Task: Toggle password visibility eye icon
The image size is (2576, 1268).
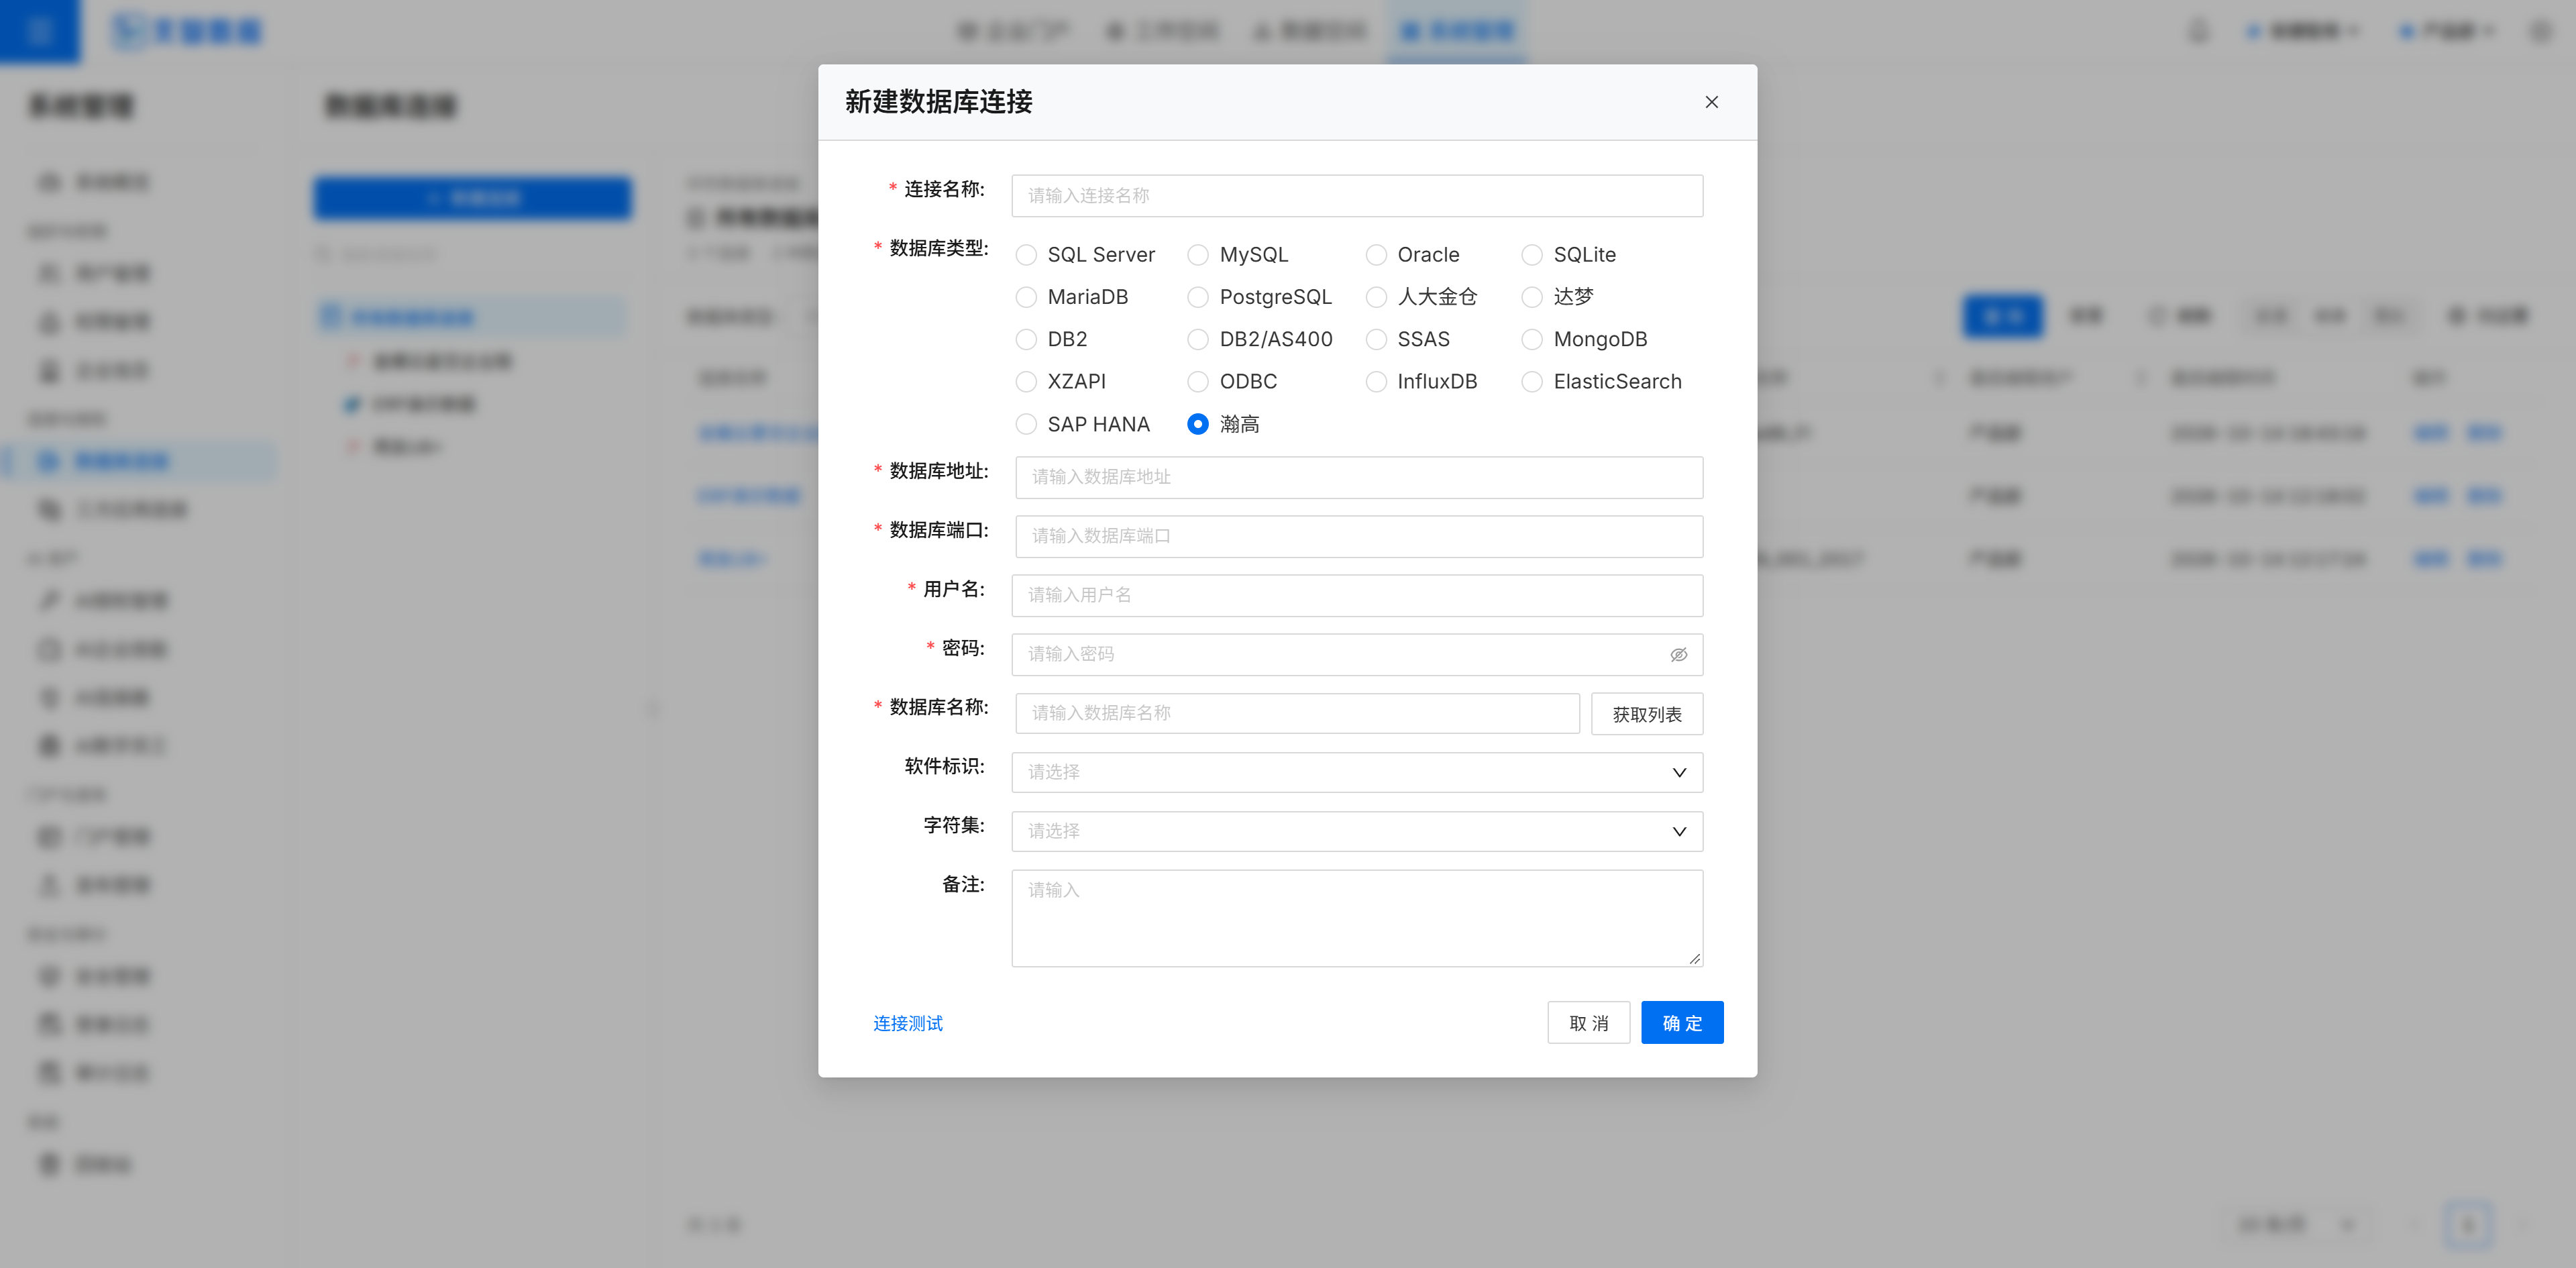Action: click(1678, 654)
